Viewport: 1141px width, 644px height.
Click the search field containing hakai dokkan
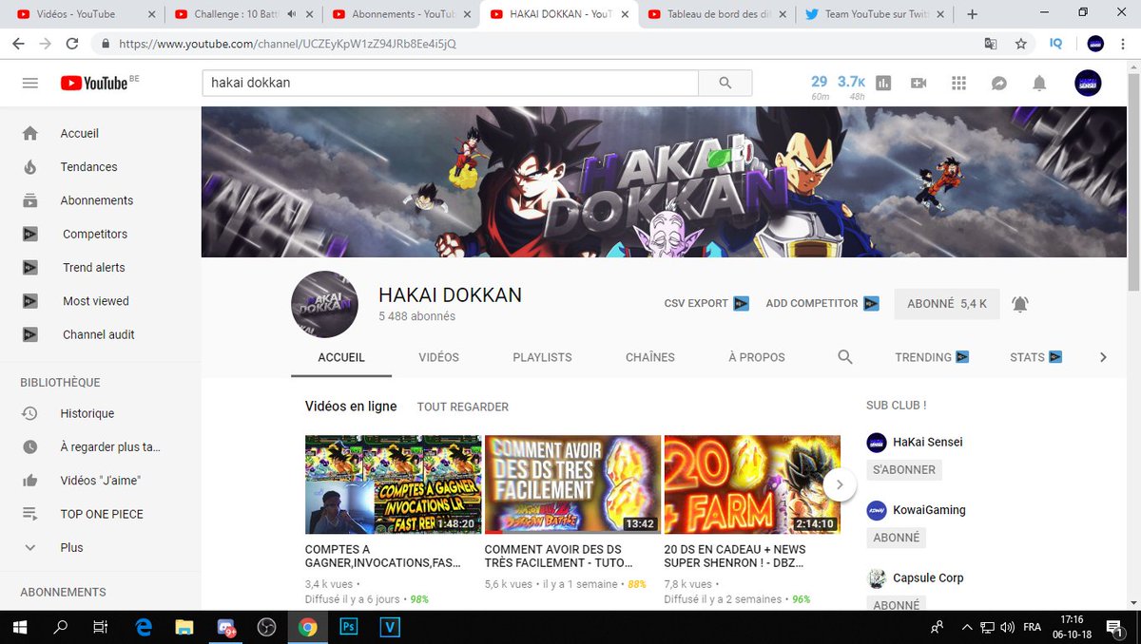tap(450, 84)
